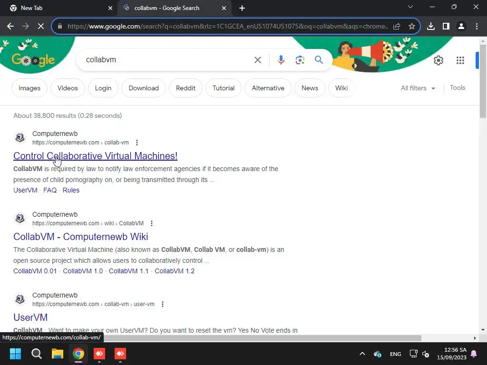Open Windows taskbar search
487x365 pixels.
click(x=36, y=354)
